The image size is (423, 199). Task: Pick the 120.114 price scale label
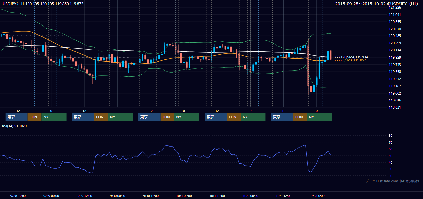pos(395,50)
